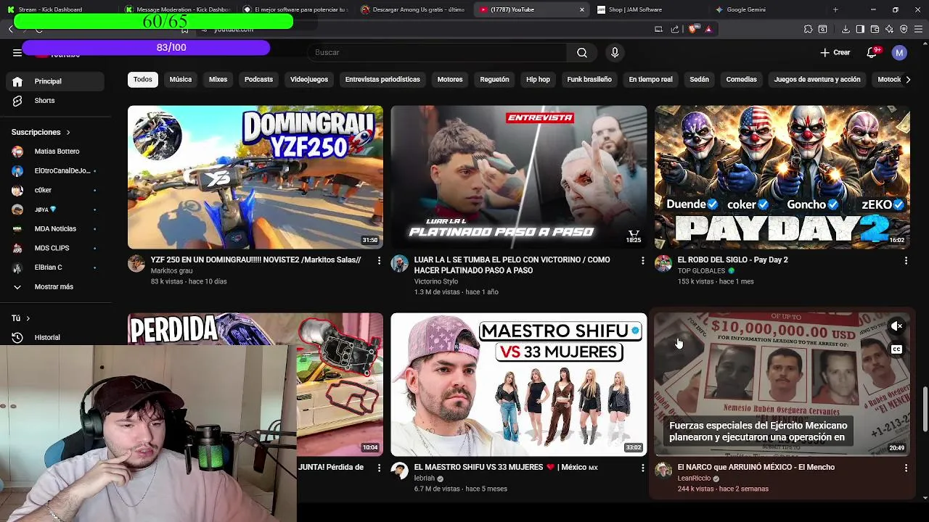
Task: Open EL MAESTRO SHIFU VS 33 MUJERES title
Action: 506,468
